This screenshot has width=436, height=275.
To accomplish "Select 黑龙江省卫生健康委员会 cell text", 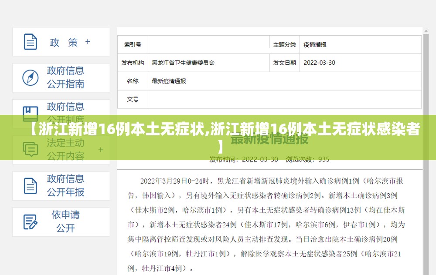I will pos(183,63).
